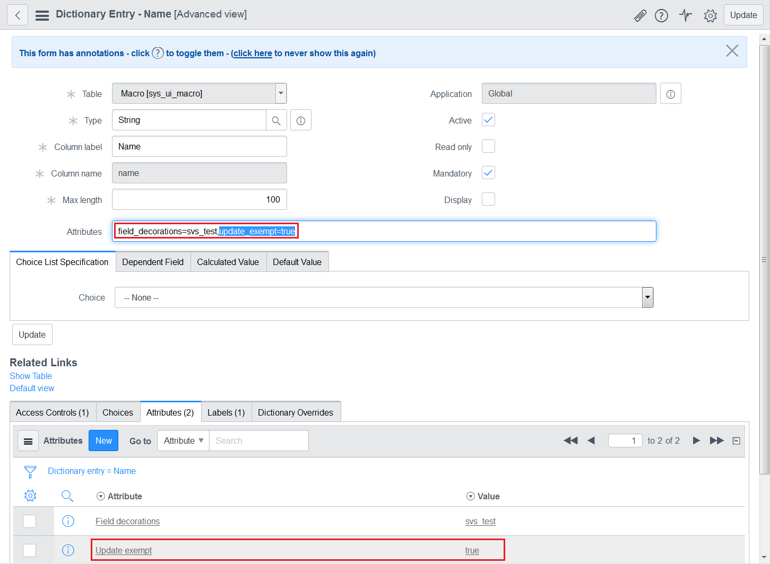Open the Access Controls related list tab
770x564 pixels.
point(53,412)
